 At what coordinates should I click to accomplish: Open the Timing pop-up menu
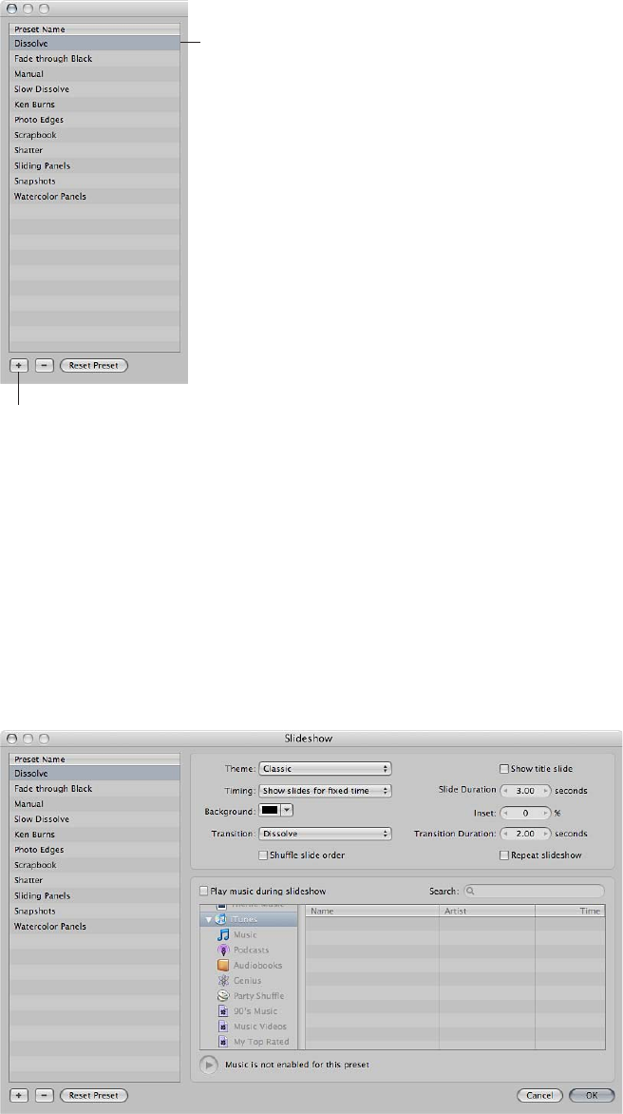[x=325, y=790]
